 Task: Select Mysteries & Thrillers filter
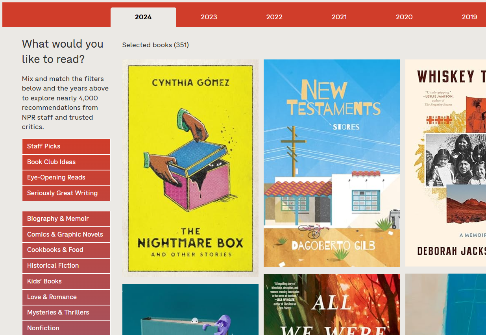click(66, 313)
